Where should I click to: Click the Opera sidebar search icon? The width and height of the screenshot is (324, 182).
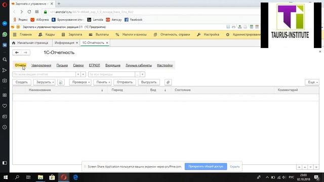pos(5,60)
